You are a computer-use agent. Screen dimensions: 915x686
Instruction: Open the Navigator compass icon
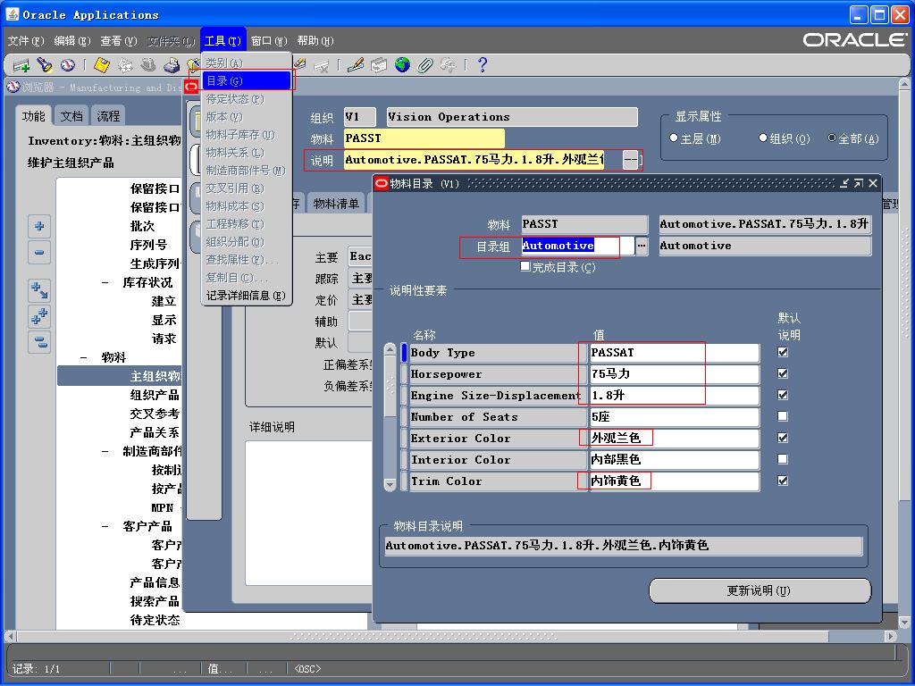click(x=68, y=64)
